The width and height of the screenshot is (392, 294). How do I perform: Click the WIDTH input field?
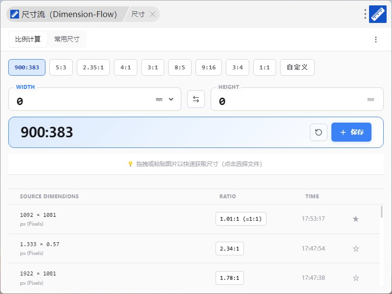(83, 101)
